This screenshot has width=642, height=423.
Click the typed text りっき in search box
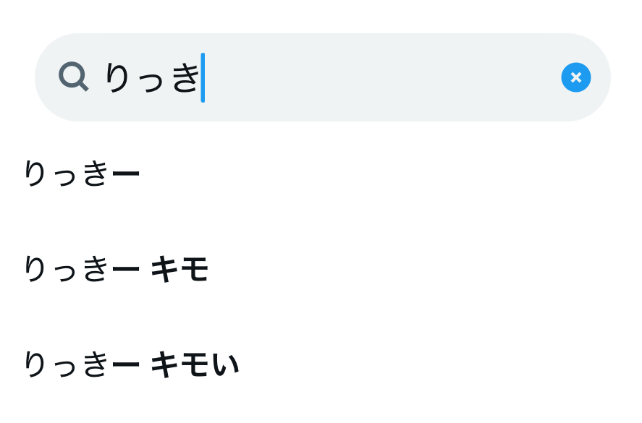[152, 77]
